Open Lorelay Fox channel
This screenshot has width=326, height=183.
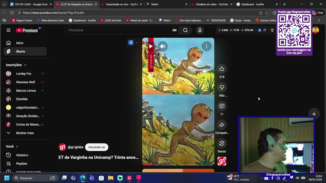(25, 74)
